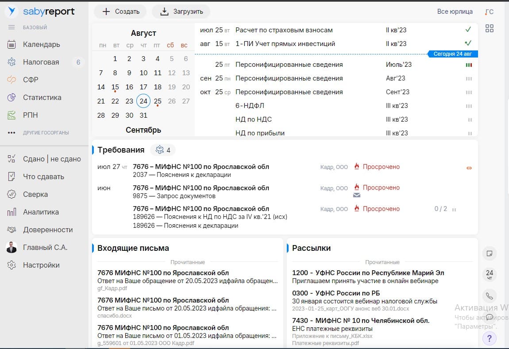Open the Рассылки section header
This screenshot has height=349, width=509.
[x=311, y=248]
